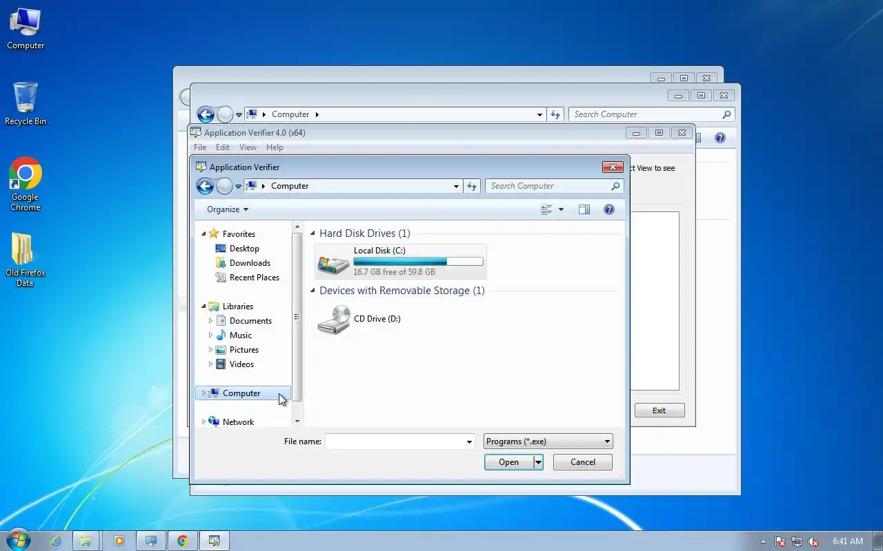Go back in the Application Verifier dialog

204,186
